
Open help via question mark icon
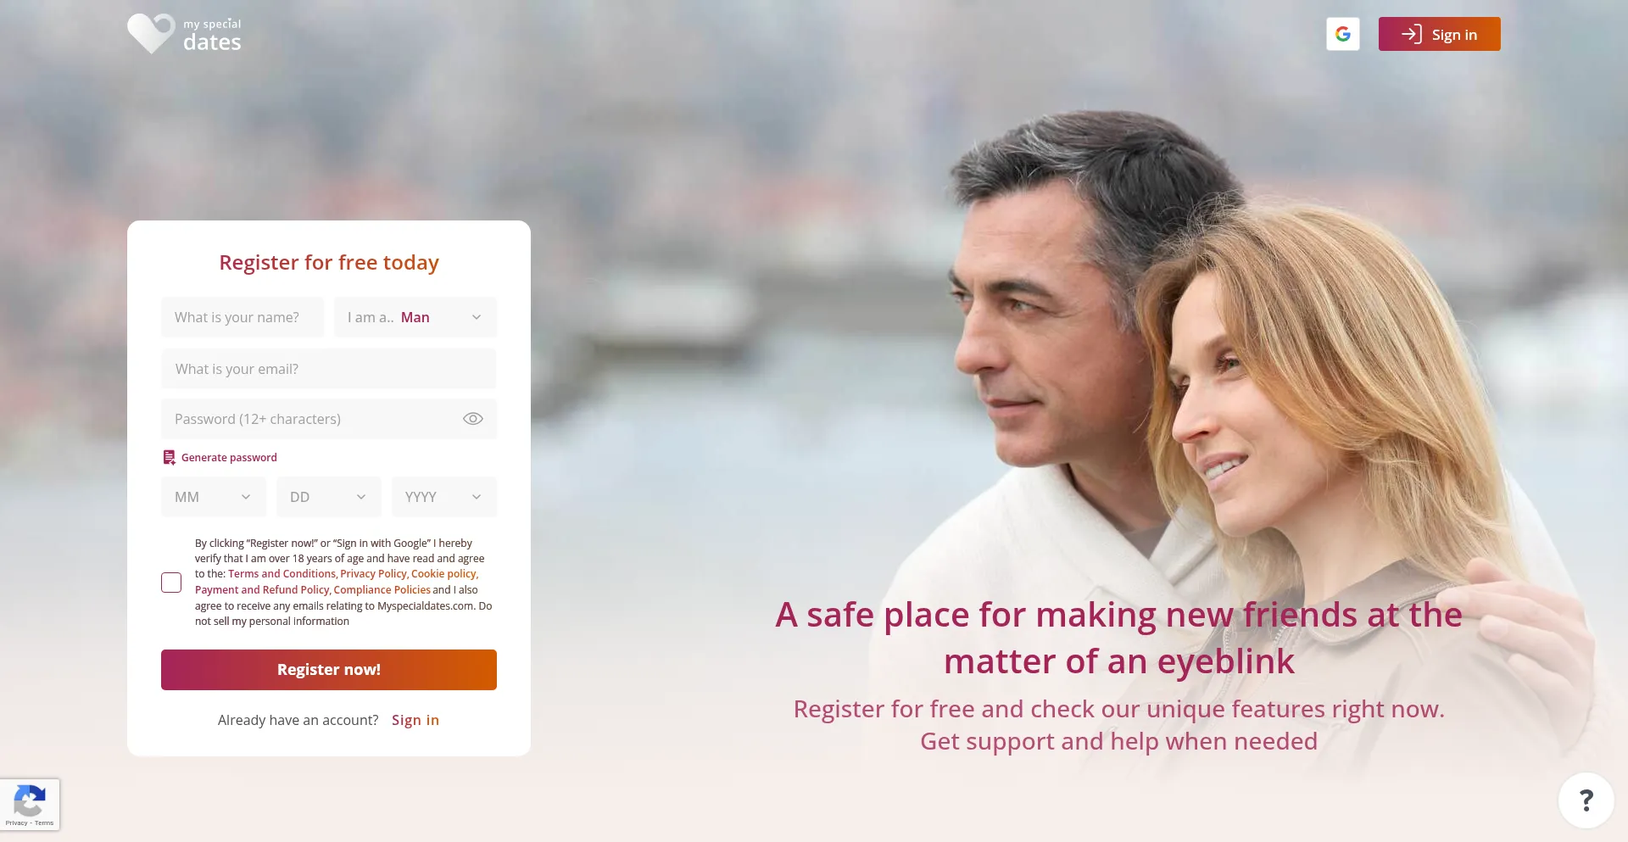(x=1586, y=800)
